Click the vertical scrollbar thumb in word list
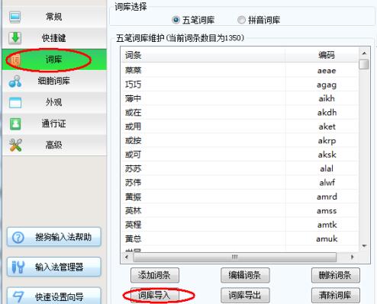377x304 pixels. 364,64
